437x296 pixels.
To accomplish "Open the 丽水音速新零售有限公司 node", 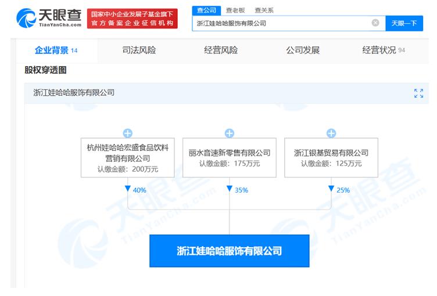I will click(230, 158).
